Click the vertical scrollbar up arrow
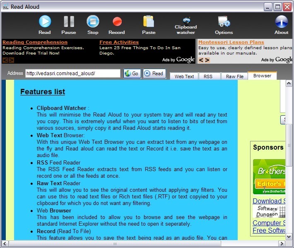294x248 pixels. coord(289,83)
